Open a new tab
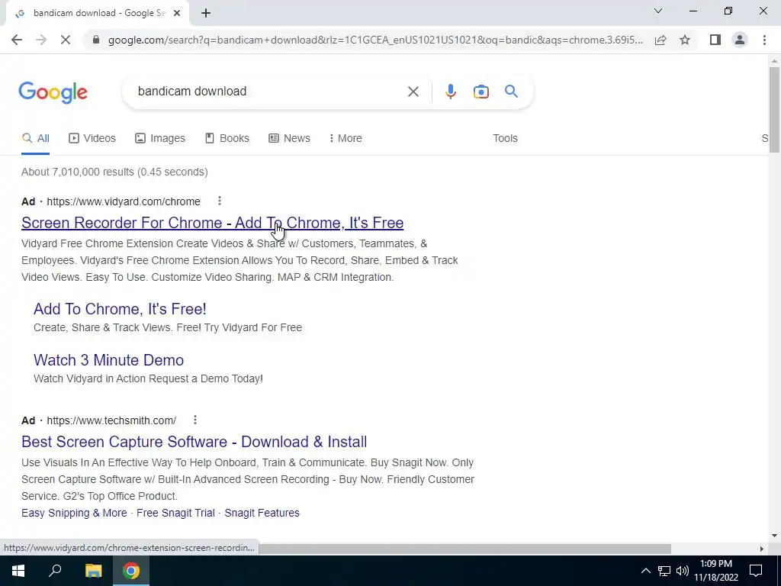 click(206, 14)
